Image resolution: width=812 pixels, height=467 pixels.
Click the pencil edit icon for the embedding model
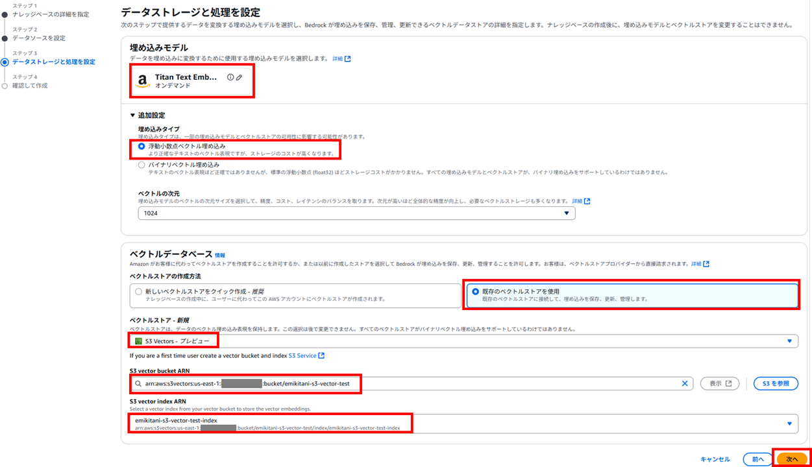tap(239, 77)
